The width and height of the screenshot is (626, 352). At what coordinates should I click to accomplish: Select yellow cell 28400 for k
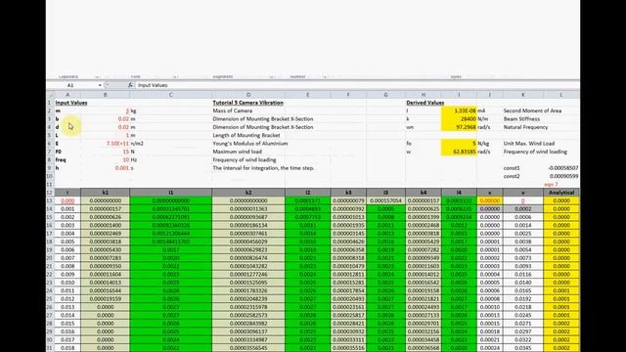(x=459, y=119)
